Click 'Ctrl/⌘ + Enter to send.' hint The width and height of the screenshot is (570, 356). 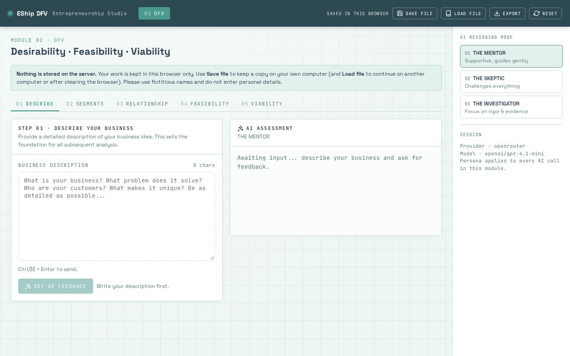click(x=48, y=269)
